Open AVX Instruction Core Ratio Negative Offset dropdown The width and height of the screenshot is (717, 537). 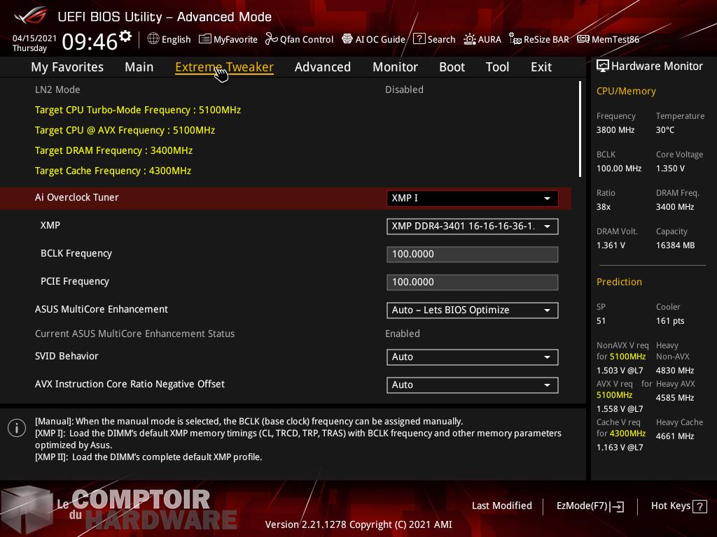(472, 385)
